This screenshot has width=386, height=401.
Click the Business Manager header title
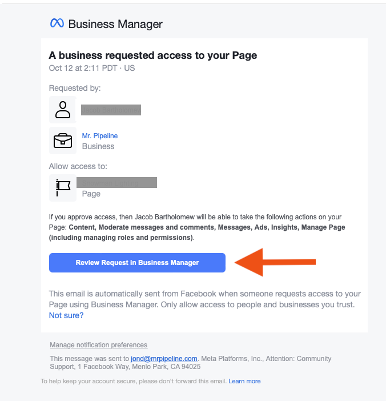pyautogui.click(x=115, y=24)
